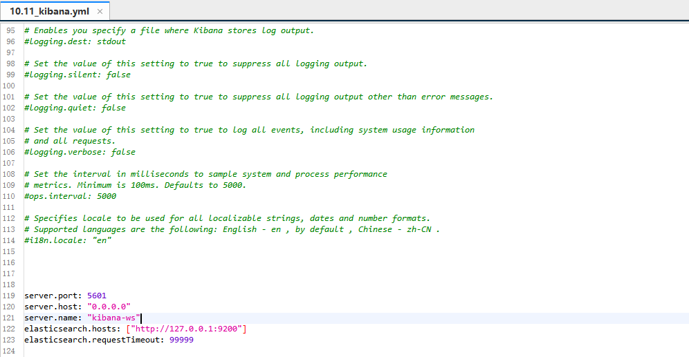
Task: Click the '# and all requests.' comment
Action: tap(69, 141)
